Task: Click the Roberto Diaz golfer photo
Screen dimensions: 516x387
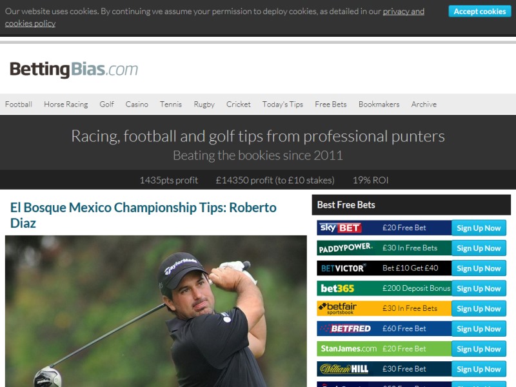Action: (156, 311)
